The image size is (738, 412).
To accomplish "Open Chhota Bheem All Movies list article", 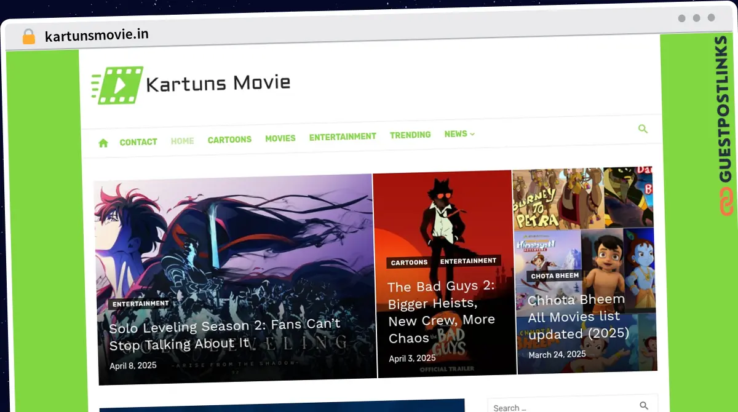I will tap(579, 317).
